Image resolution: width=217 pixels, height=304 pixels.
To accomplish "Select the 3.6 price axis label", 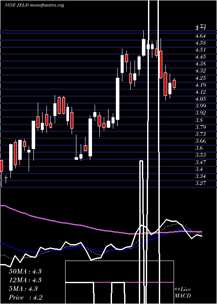I will 199,148.
